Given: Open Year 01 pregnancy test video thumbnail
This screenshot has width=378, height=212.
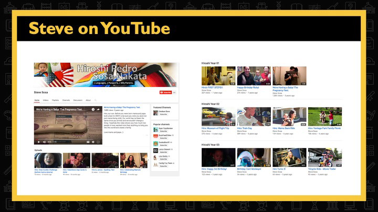Looking at the screenshot, I should click(x=289, y=76).
